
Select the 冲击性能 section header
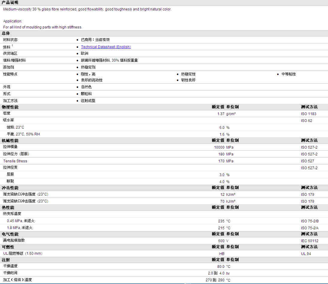pos(10,188)
